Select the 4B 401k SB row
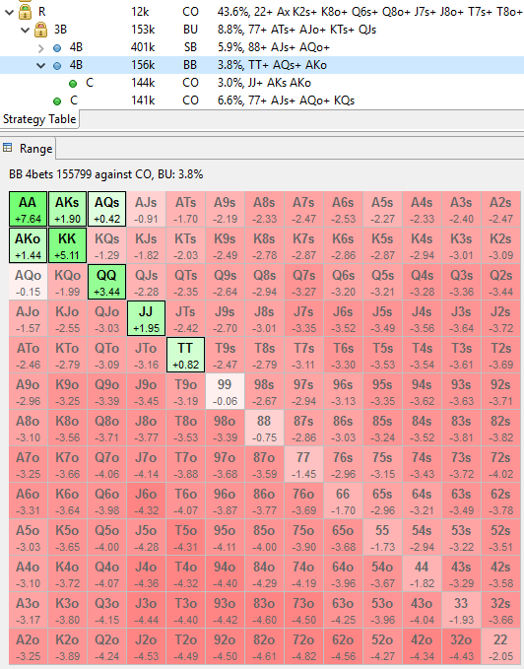This screenshot has height=669, width=524. pyautogui.click(x=262, y=47)
